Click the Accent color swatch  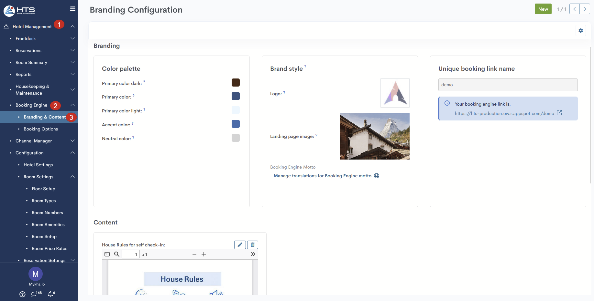(236, 124)
